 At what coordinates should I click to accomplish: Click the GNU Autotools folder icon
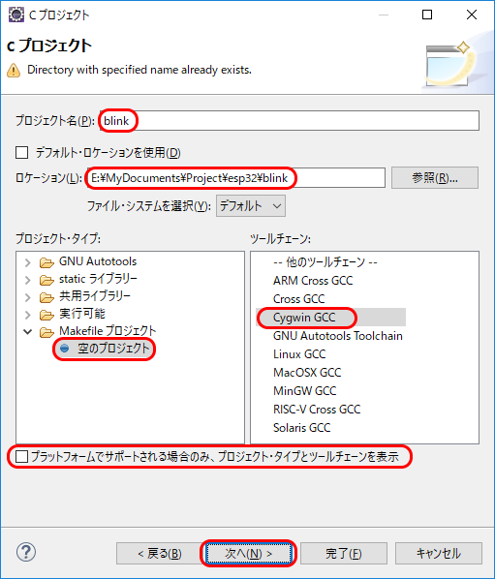(46, 262)
